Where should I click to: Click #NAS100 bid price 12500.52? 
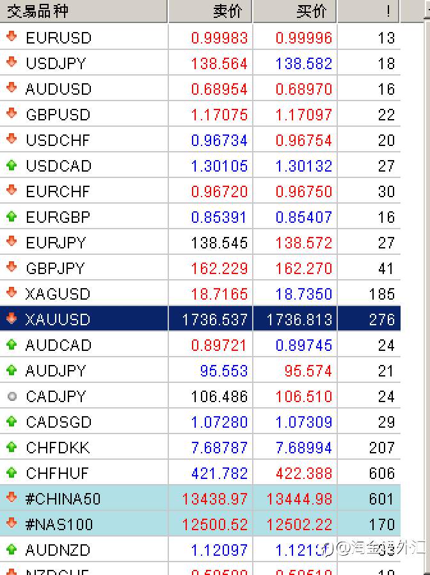[215, 525]
